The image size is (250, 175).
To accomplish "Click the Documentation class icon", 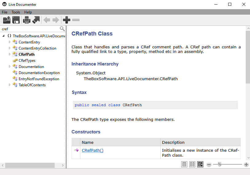I will 15,66.
